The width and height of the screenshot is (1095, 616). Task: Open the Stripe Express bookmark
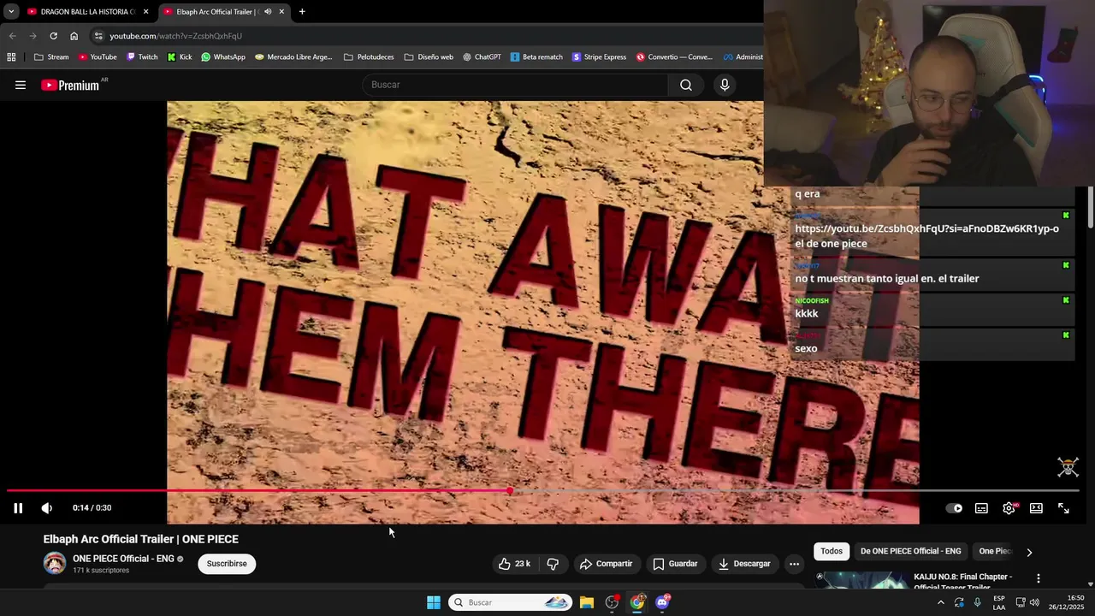tap(599, 57)
